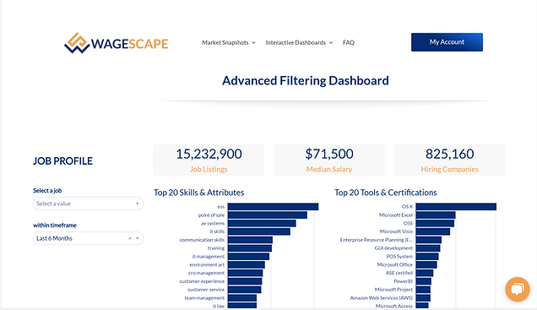
Task: Go to the FAQ page
Action: [x=349, y=42]
